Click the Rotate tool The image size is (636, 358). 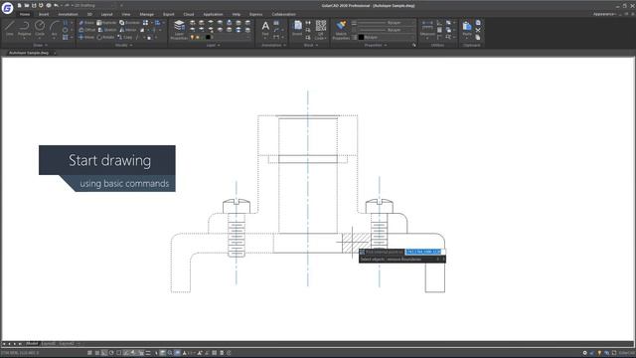(105, 38)
